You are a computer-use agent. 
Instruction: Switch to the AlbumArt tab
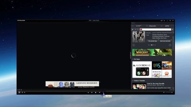[153, 26]
